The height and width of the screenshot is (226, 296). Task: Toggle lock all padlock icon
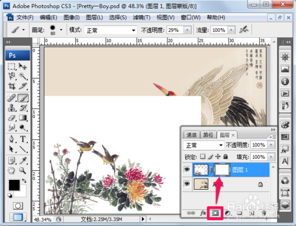(226, 157)
